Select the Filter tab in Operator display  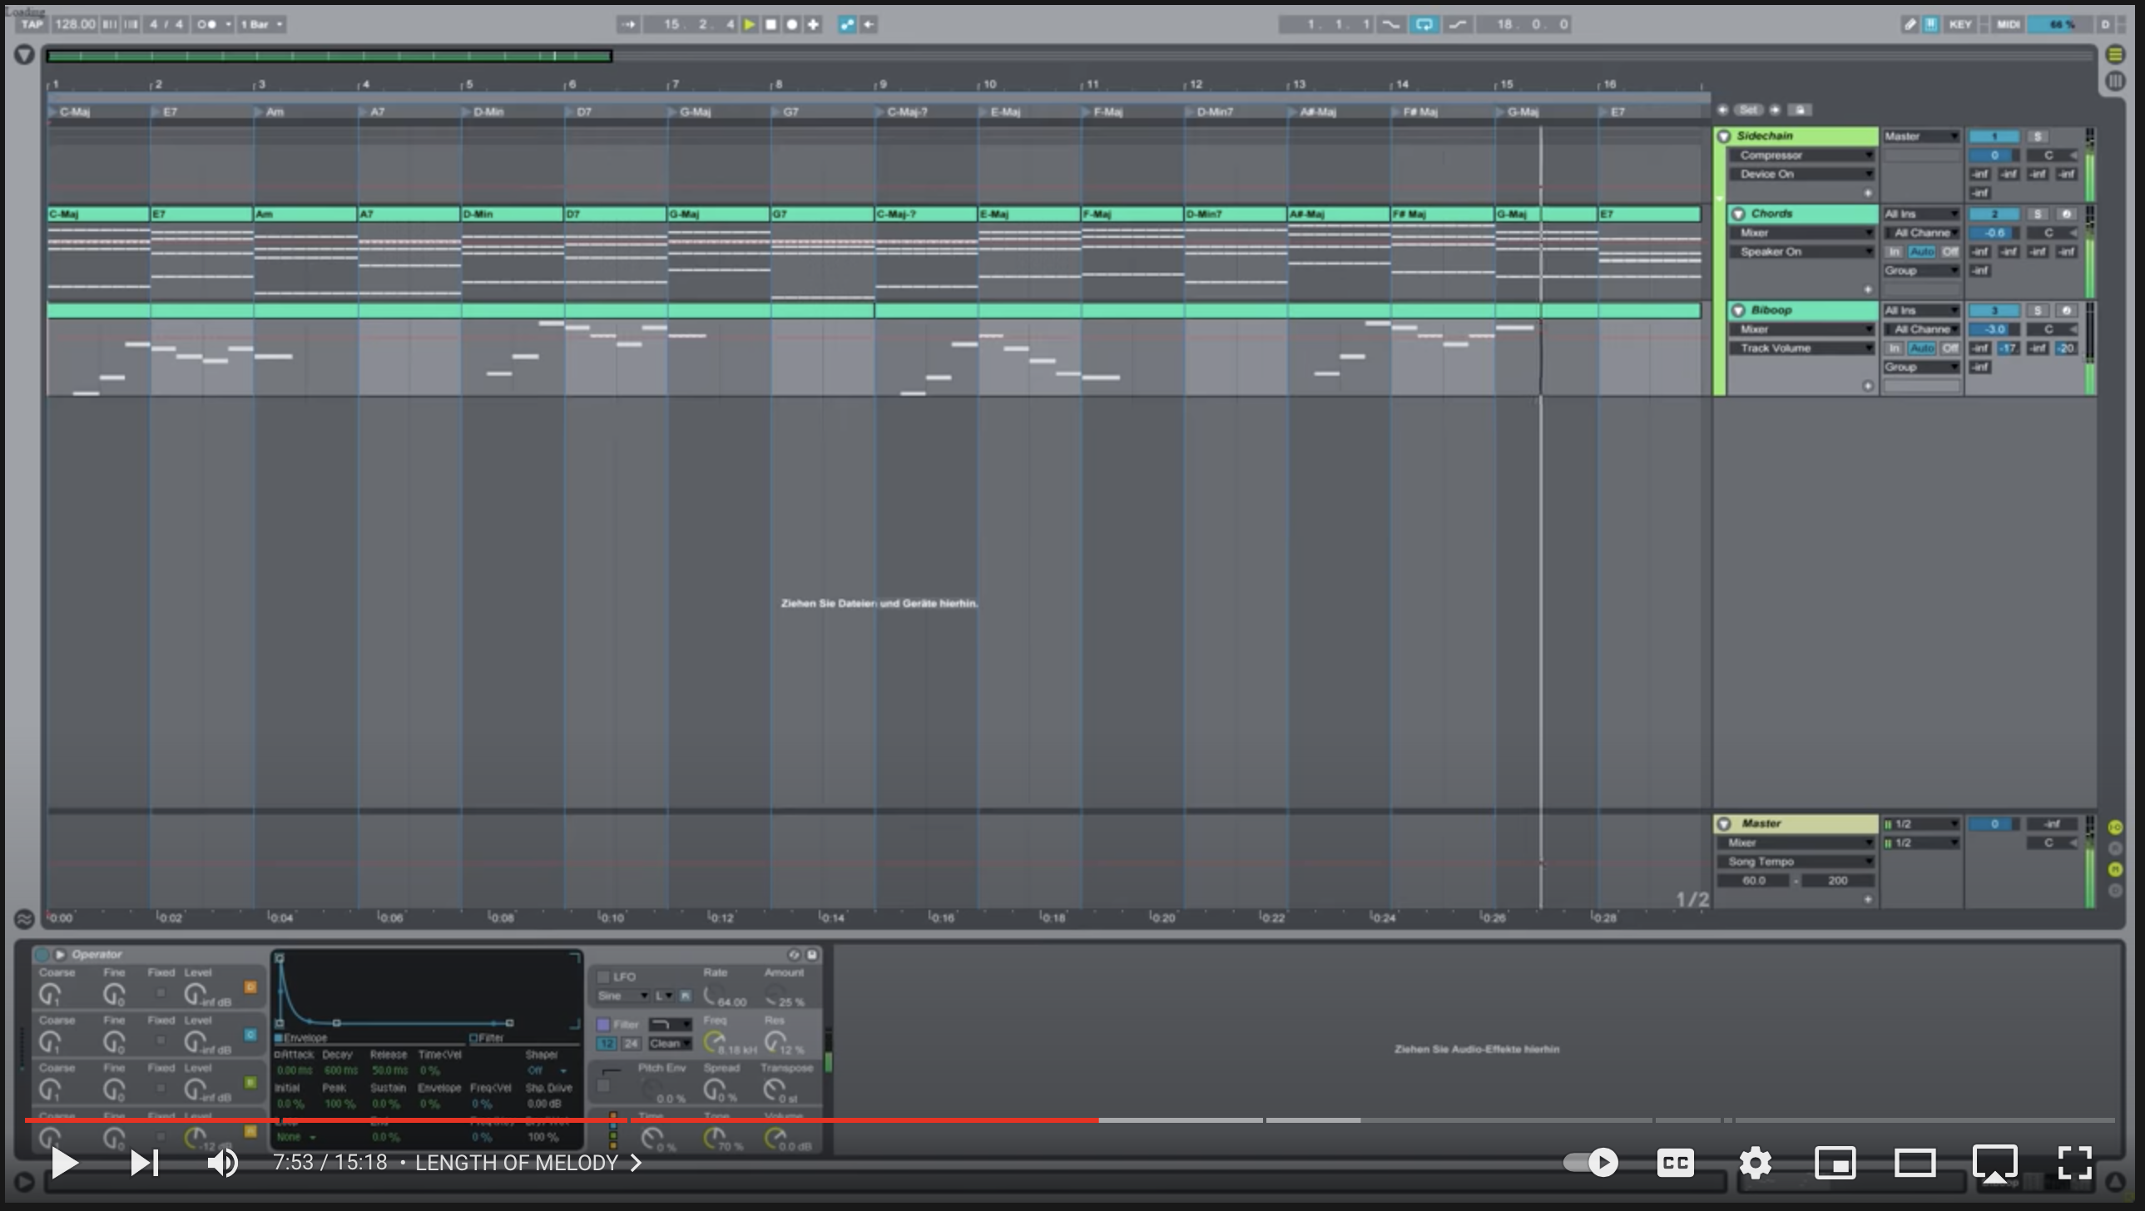pos(486,1038)
